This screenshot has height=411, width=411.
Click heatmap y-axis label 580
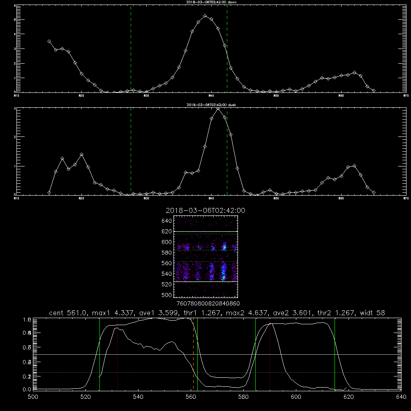pos(167,252)
